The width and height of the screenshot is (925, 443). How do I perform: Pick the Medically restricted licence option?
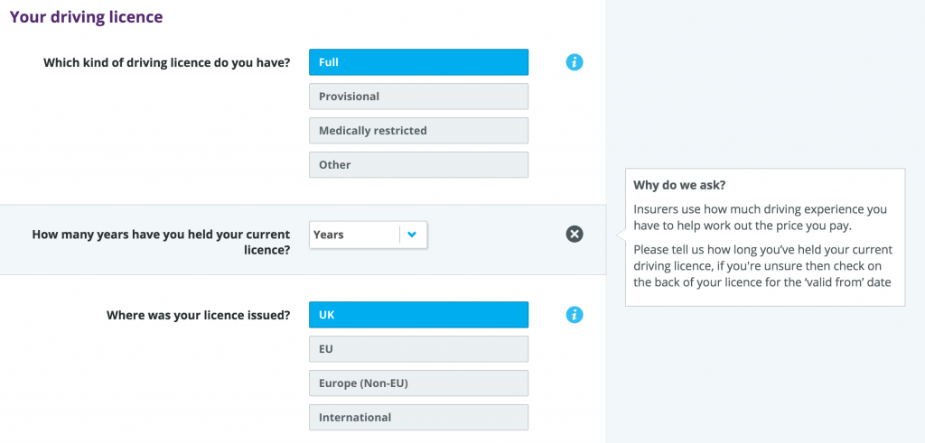click(x=418, y=131)
